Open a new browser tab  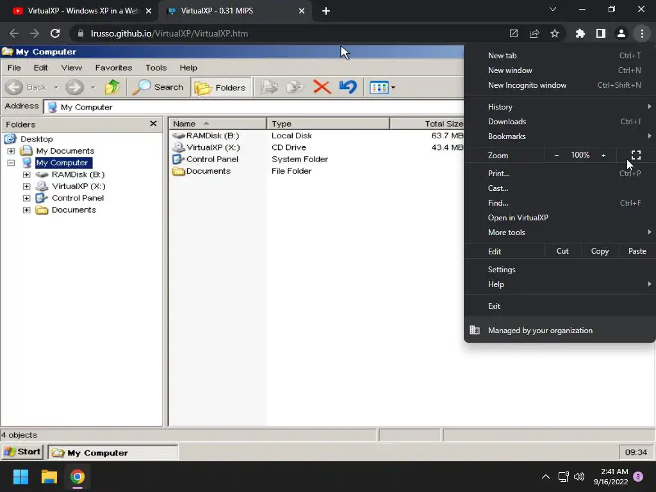point(326,11)
